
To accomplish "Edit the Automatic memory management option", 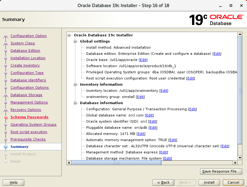I will (173, 140).
